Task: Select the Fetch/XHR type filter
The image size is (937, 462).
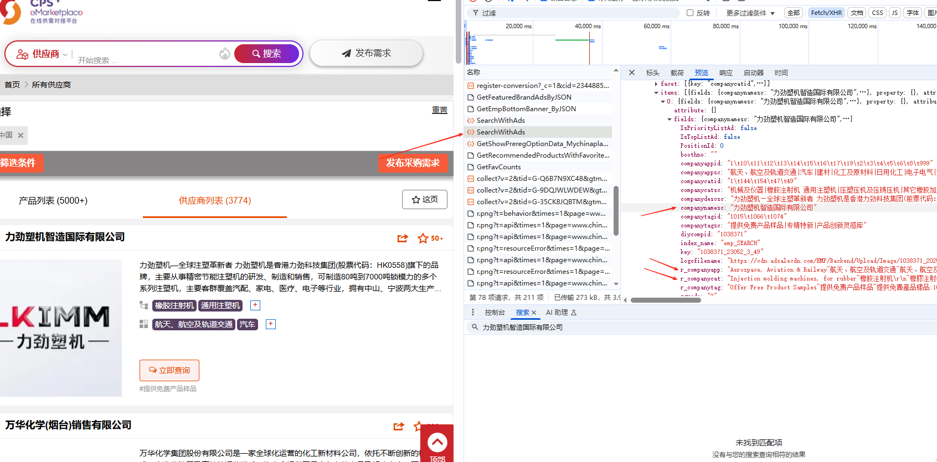Action: point(826,13)
